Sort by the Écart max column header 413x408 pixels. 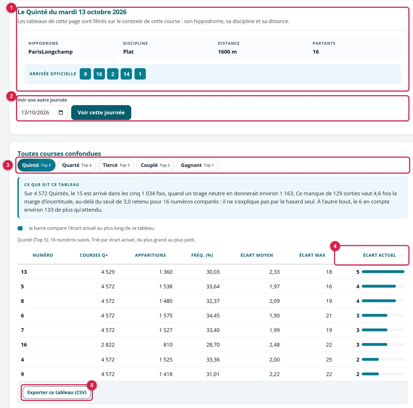point(312,255)
